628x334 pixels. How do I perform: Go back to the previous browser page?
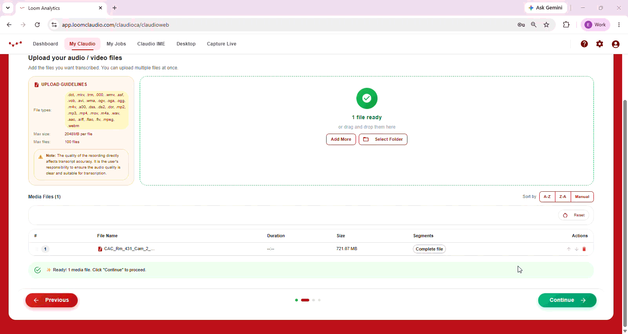click(x=9, y=25)
